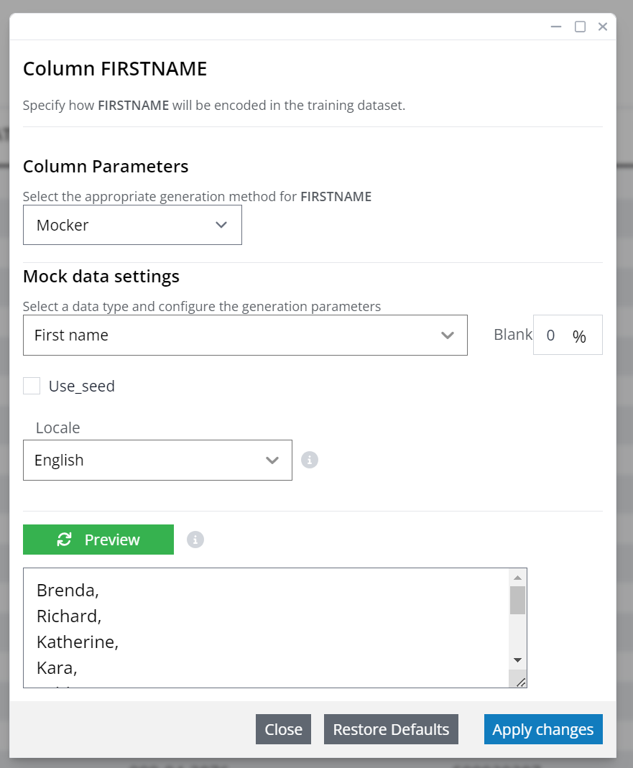The width and height of the screenshot is (633, 768).
Task: Maximize the Column FIRSTNAME dialog
Action: (x=580, y=27)
